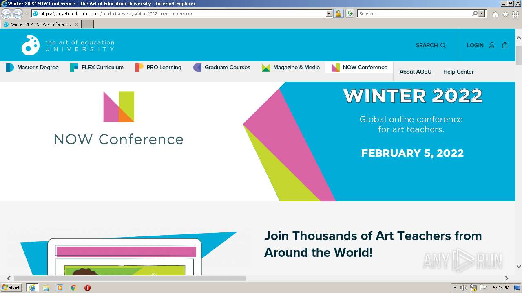Screen dimensions: 522x293
Task: Open IE favorites star icon
Action: tap(505, 14)
